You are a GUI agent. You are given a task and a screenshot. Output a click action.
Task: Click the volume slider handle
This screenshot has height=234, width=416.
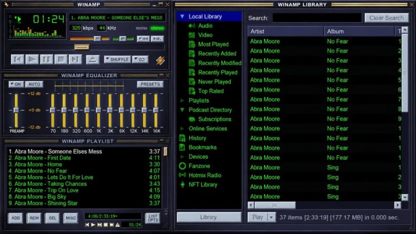[98, 39]
